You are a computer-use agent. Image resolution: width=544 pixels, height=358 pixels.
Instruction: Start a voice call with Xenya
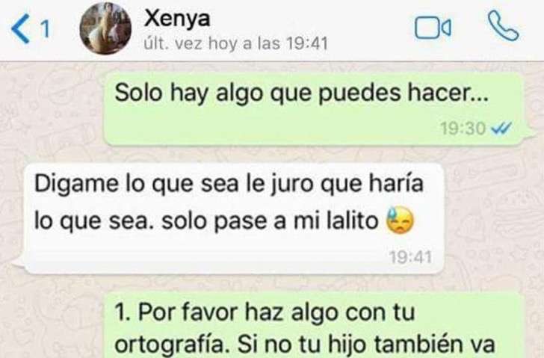click(x=504, y=26)
